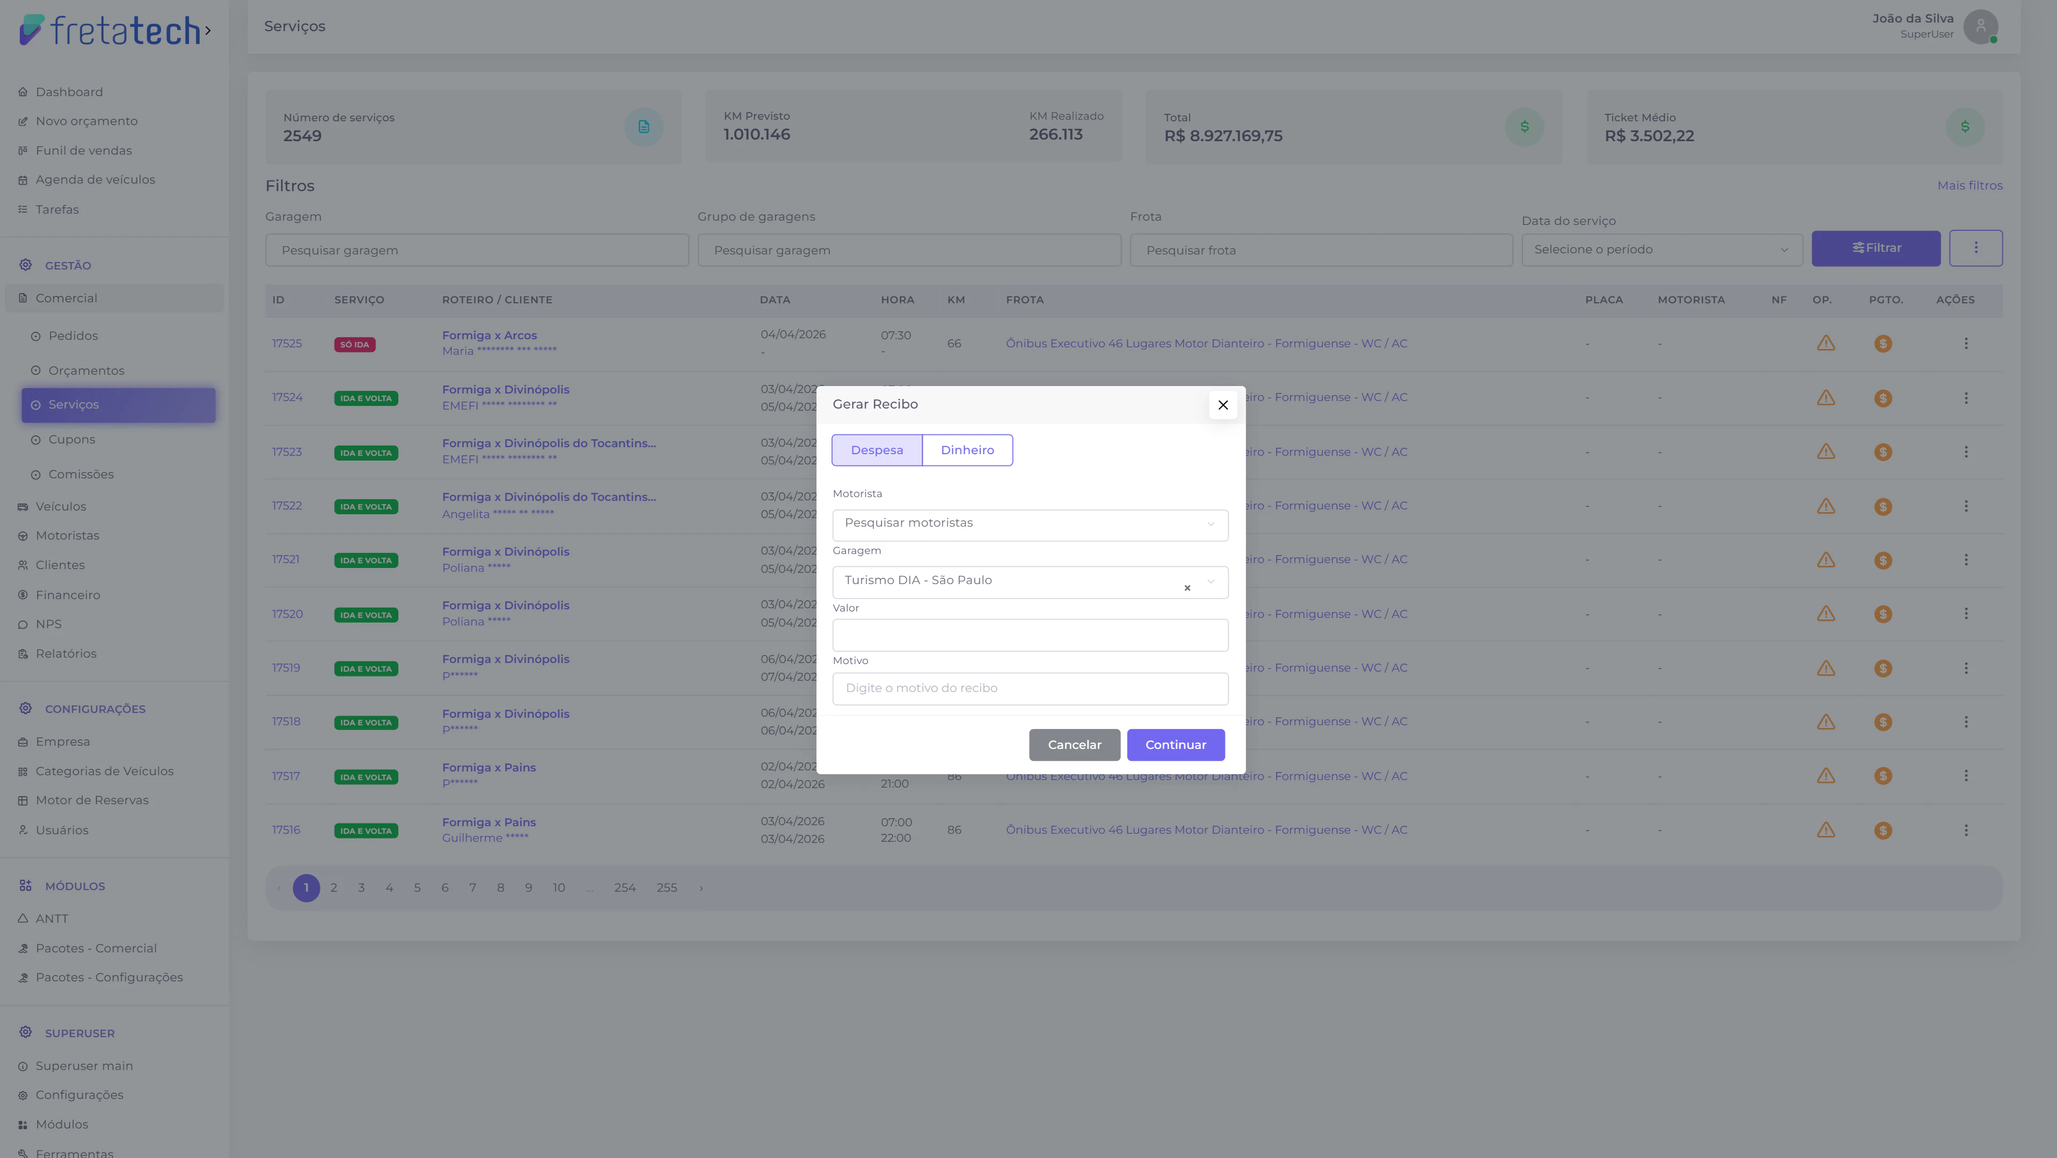Switch to the Dinheiro tab
This screenshot has height=1158, width=2057.
point(967,450)
